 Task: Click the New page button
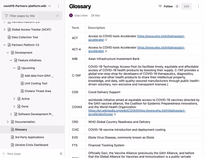(11, 154)
